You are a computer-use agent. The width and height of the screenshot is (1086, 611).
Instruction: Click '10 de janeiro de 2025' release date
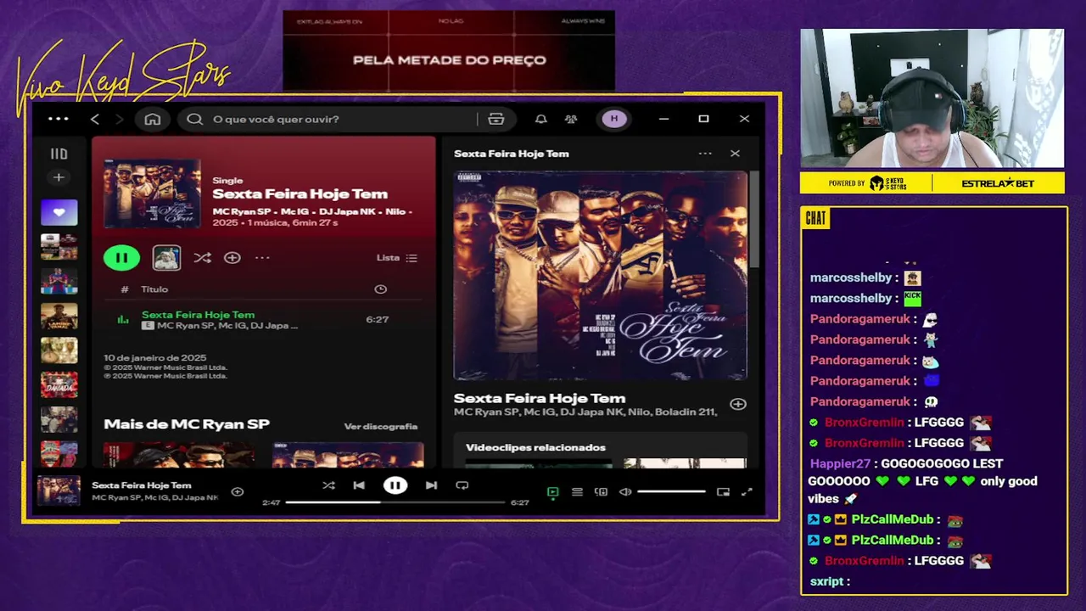pyautogui.click(x=155, y=358)
